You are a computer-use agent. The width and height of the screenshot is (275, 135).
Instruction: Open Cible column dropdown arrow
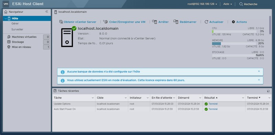point(126,98)
